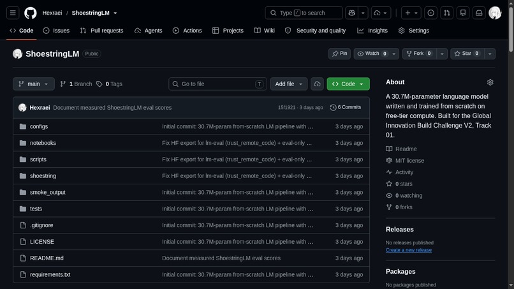
Task: Open the requirements.txt file
Action: coord(50,274)
